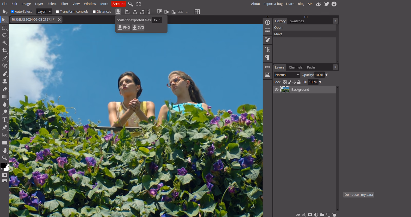The height and width of the screenshot is (217, 411).
Task: Select the Pen tool
Action: [5, 127]
